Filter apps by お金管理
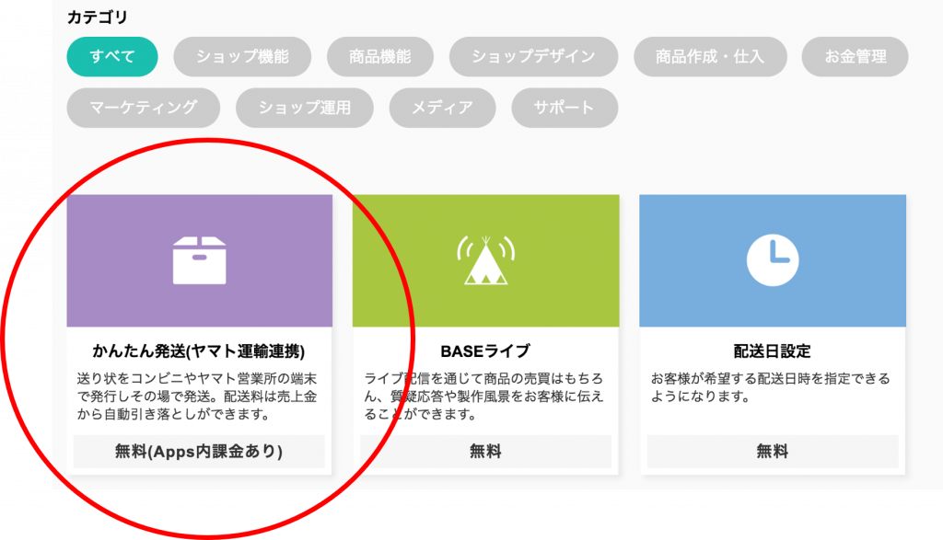943x540 pixels. (x=856, y=56)
